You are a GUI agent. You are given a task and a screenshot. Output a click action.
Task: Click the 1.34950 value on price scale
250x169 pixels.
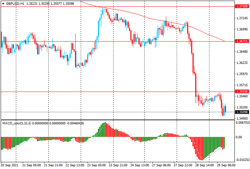[242, 119]
